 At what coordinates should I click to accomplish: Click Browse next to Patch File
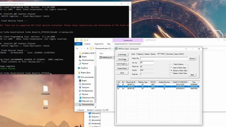pyautogui.click(x=192, y=59)
